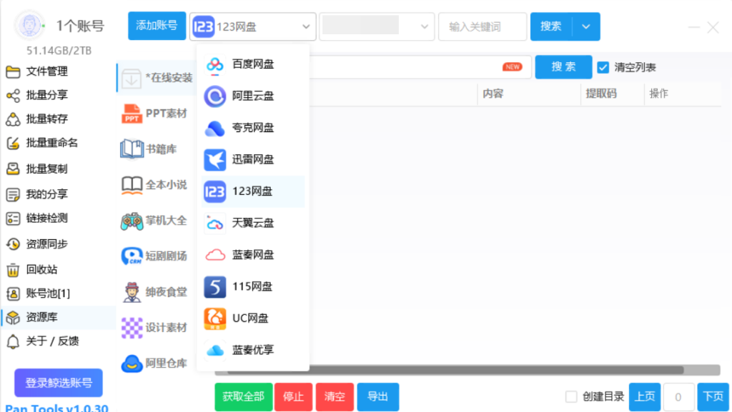
Task: Open the 短剧剧场 short drama library
Action: (157, 256)
